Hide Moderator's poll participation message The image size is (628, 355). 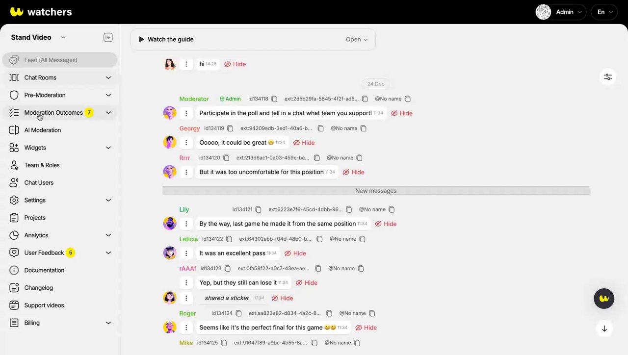(x=401, y=113)
